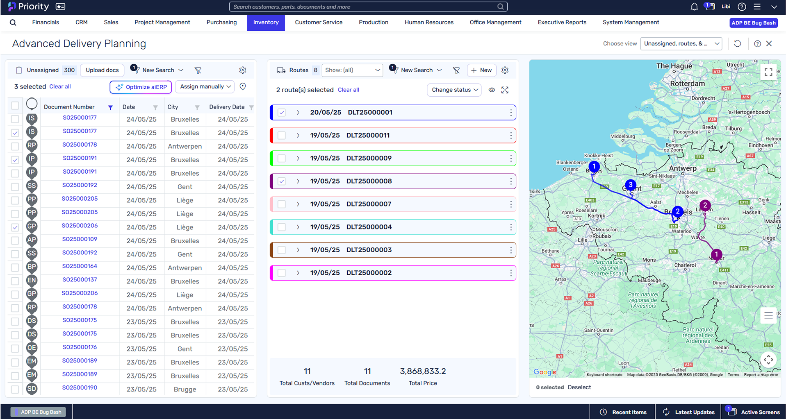Toggle route visibility eye icon
786x419 pixels.
coord(492,90)
